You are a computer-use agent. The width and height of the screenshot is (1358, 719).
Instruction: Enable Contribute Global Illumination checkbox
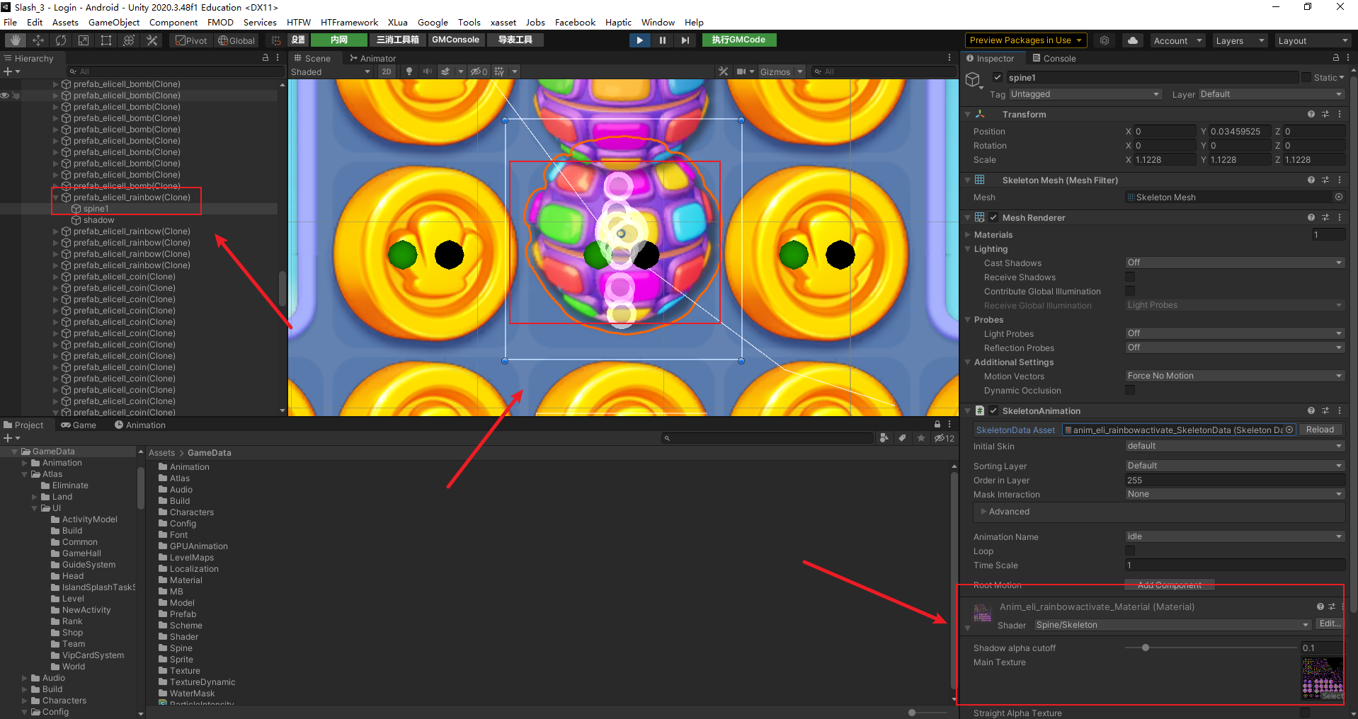point(1130,292)
